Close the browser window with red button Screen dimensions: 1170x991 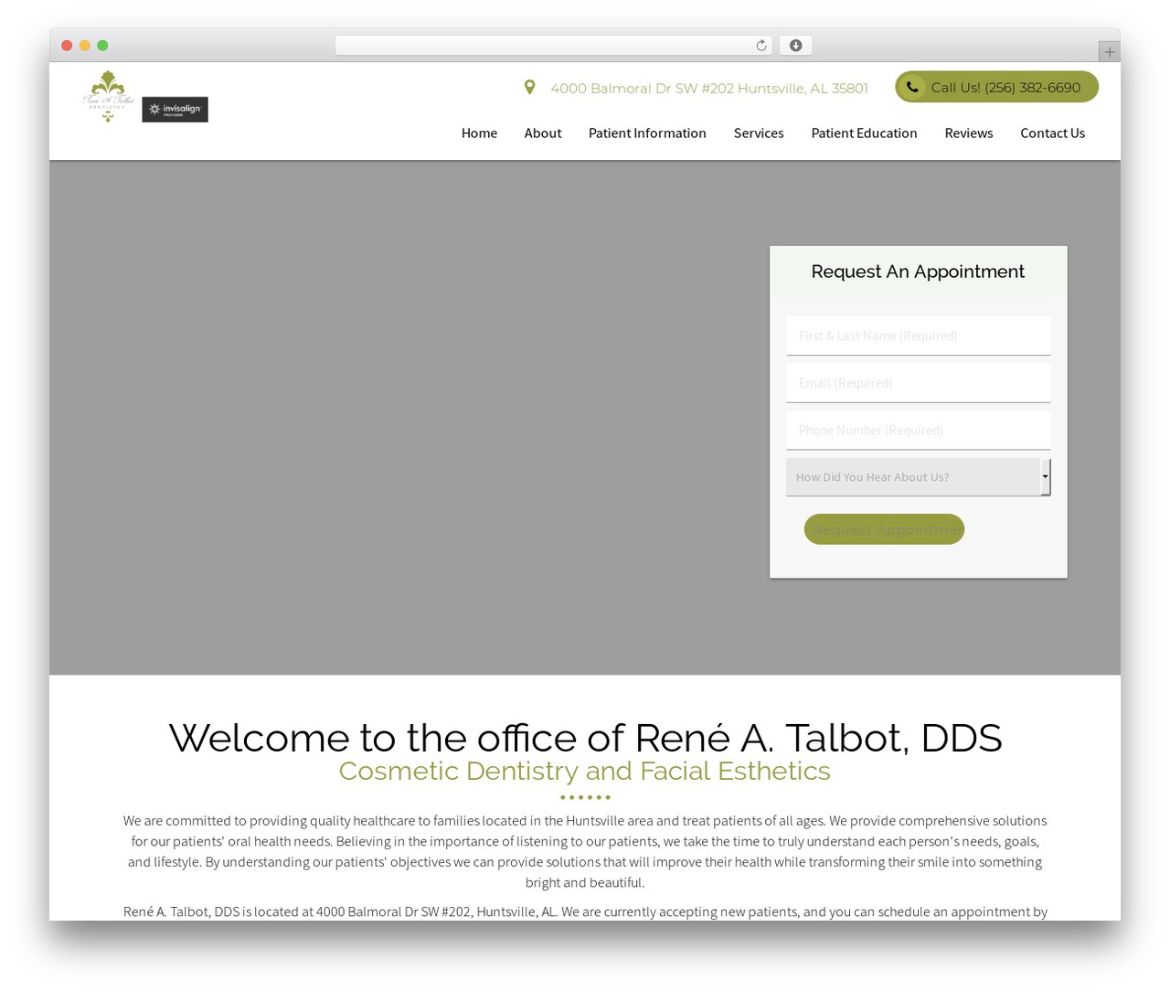click(67, 46)
